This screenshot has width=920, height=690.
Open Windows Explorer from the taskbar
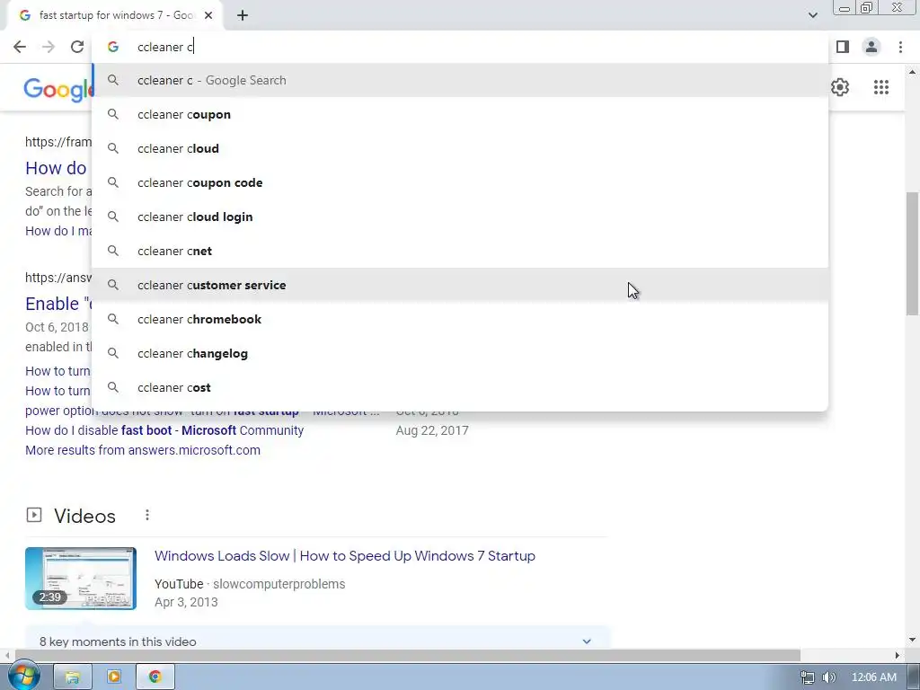tap(73, 677)
